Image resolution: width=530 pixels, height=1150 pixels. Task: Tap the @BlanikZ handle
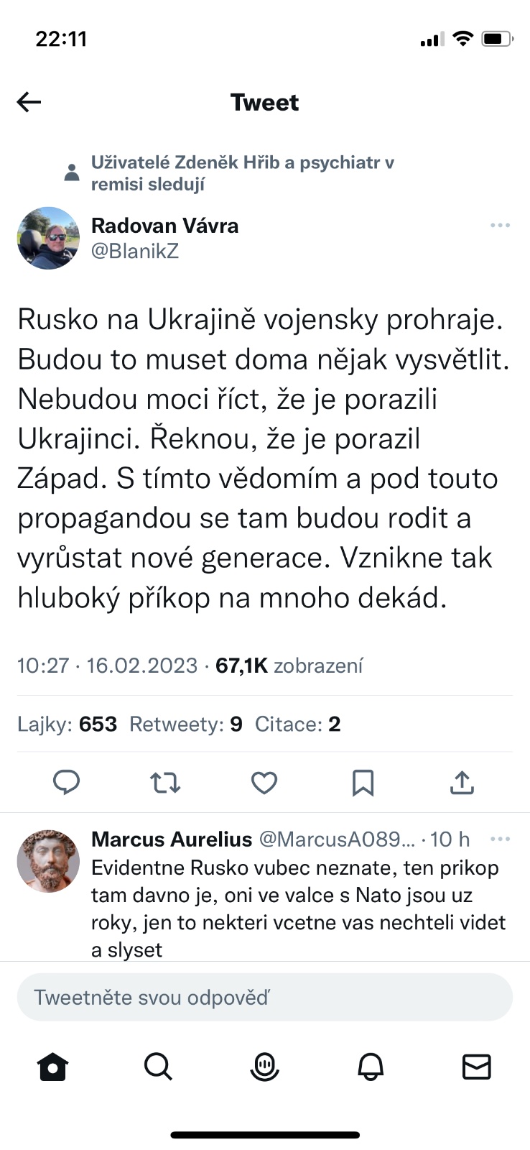[x=135, y=252]
